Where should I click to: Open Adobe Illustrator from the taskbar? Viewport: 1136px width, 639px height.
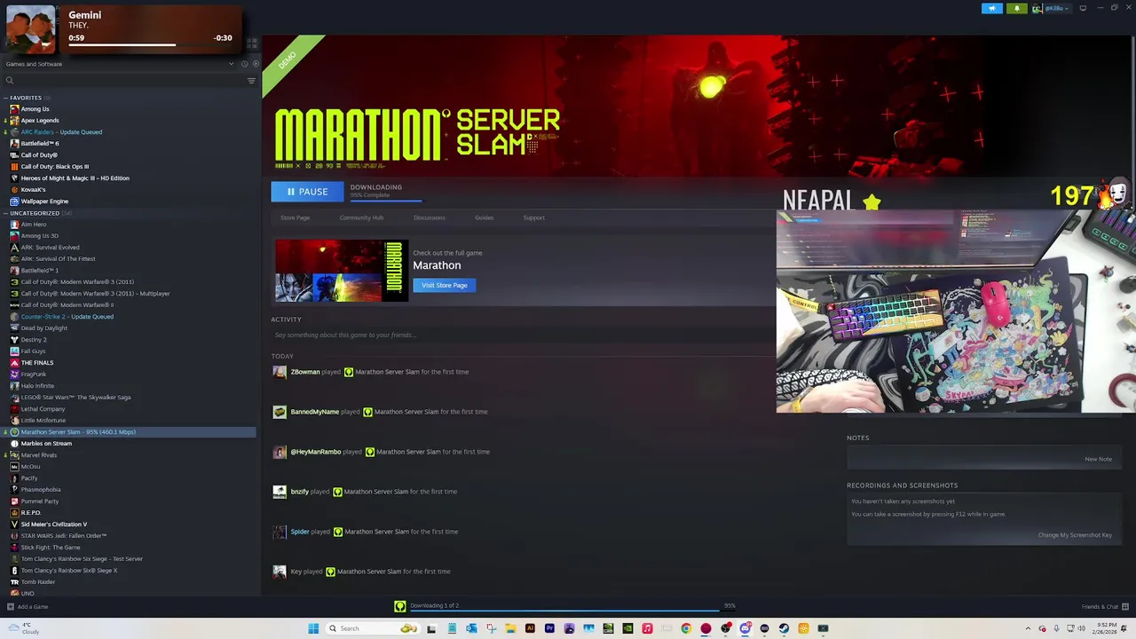[530, 628]
